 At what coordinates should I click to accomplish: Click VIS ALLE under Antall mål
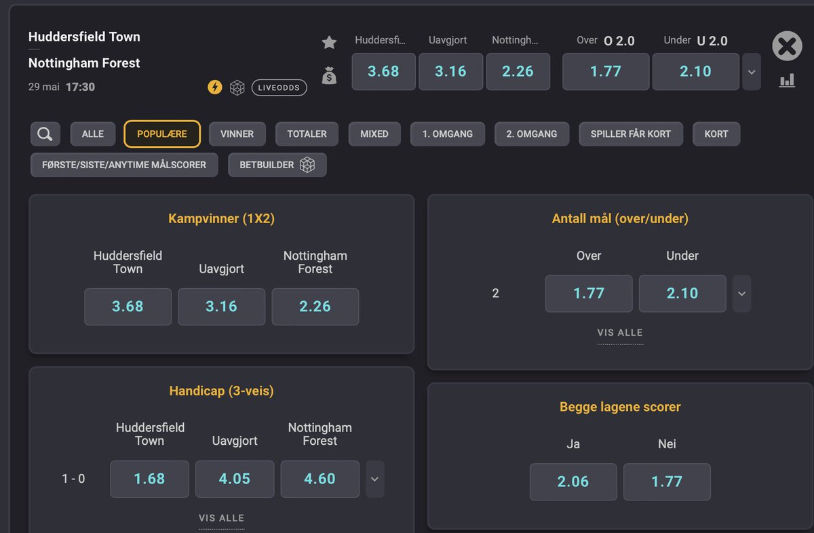point(620,332)
